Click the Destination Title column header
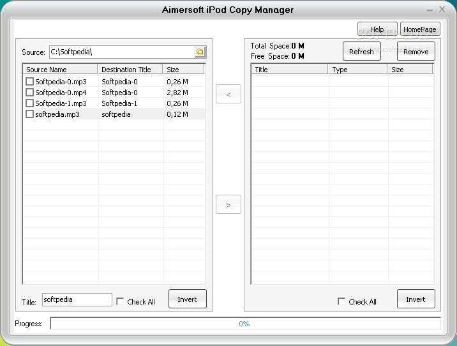Screen dimensions: 457x346 tap(130, 70)
